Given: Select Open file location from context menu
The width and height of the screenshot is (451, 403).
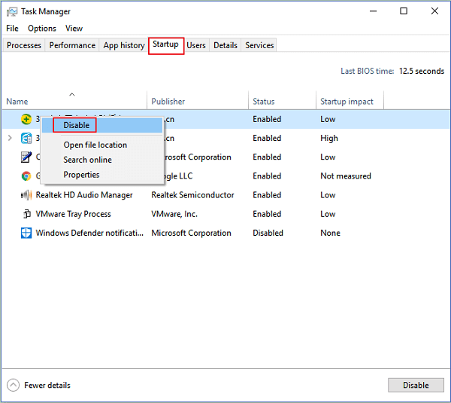Looking at the screenshot, I should (x=95, y=145).
